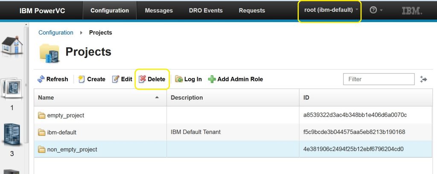The width and height of the screenshot is (437, 174).
Task: Select the non_empty_project row name
Action: (72, 150)
